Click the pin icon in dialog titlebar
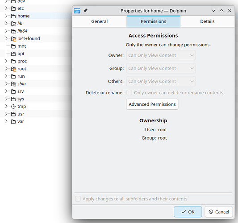This screenshot has height=223, width=238. [85, 11]
